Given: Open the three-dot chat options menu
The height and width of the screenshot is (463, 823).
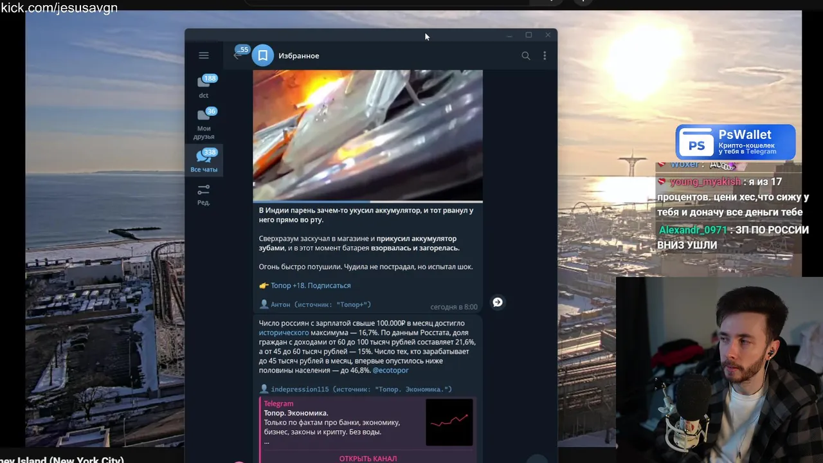Looking at the screenshot, I should tap(545, 56).
